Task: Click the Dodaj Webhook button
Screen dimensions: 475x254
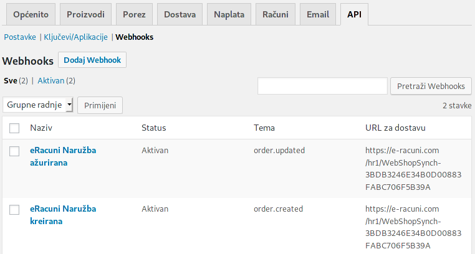Action: pos(92,60)
